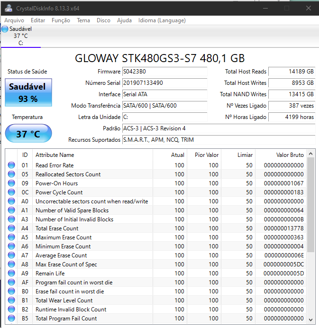Click the status orb for Maximum Erase Count
Viewport: 319px width, 328px height.
point(11,237)
